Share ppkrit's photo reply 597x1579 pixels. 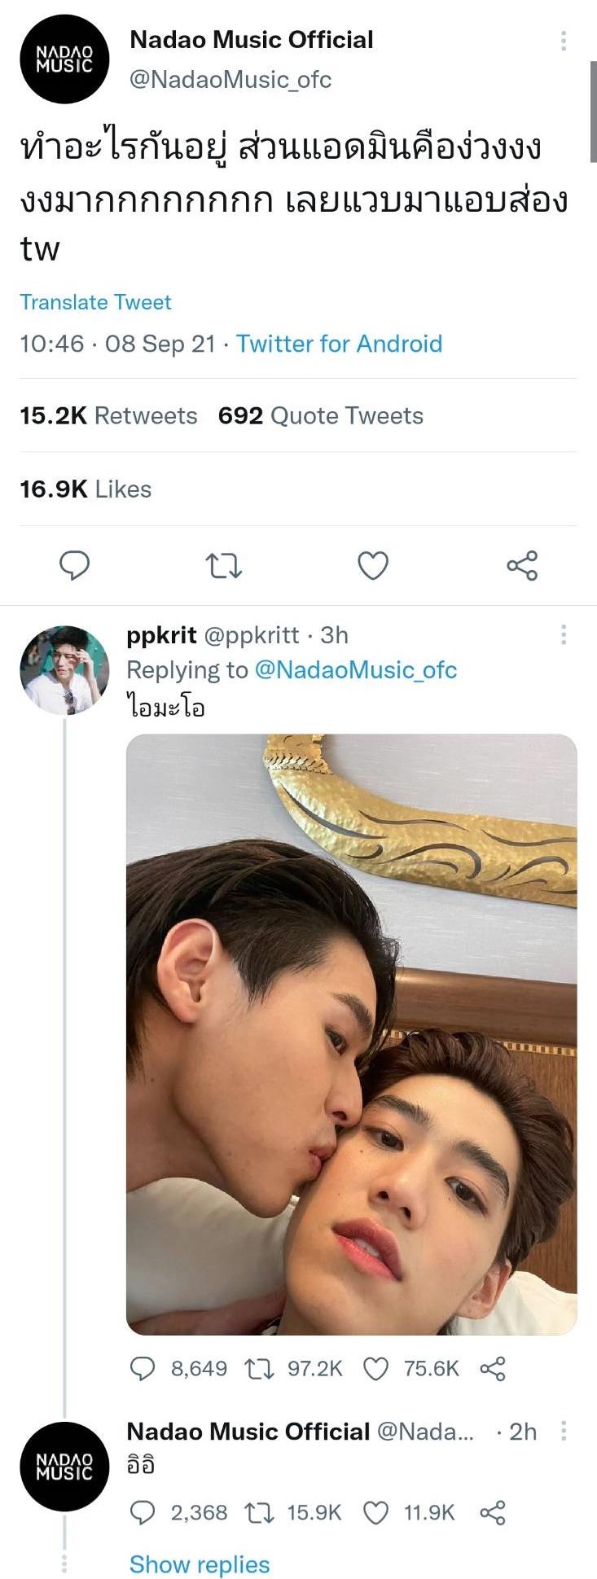point(493,1368)
